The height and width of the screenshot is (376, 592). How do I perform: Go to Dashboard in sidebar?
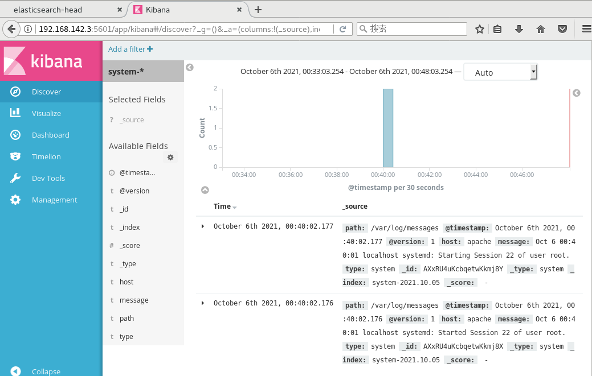point(51,135)
